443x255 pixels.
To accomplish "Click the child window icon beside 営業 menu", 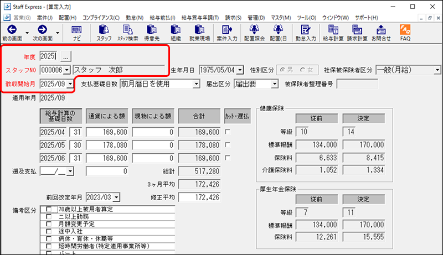I will point(7,18).
